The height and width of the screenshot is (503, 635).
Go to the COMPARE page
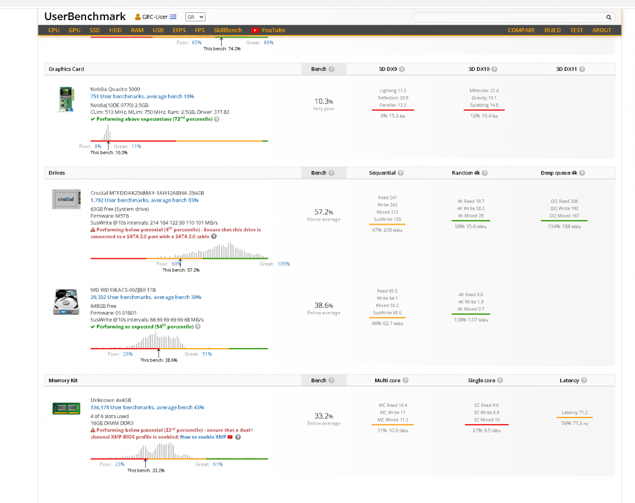pos(521,30)
